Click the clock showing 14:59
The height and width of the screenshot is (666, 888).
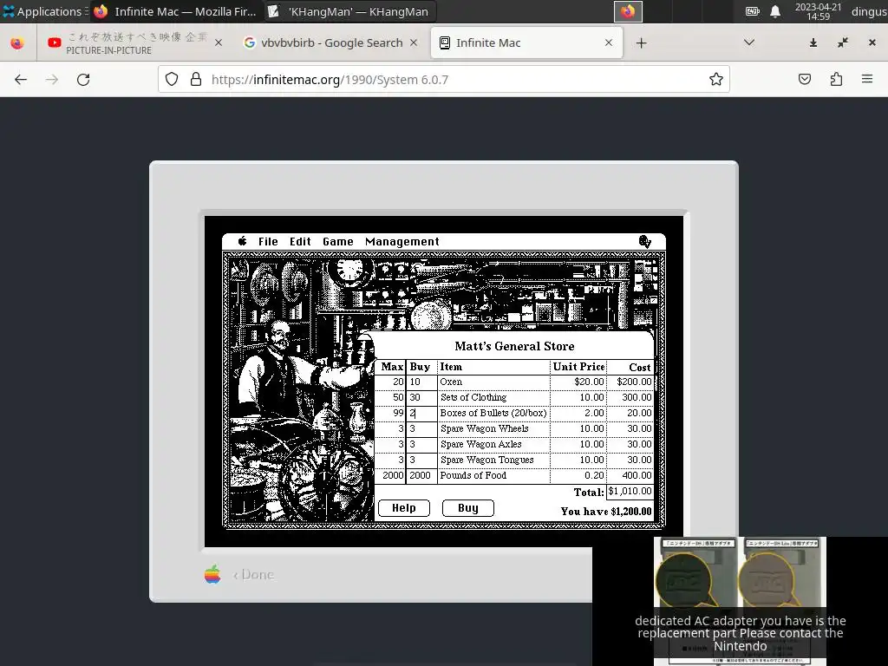[x=819, y=11]
